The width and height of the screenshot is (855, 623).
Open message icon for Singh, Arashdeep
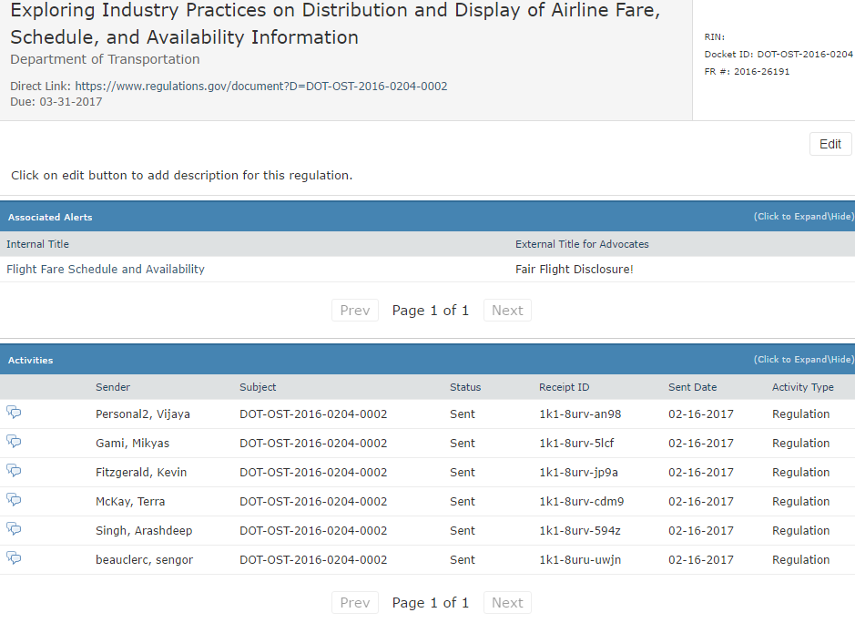point(14,528)
